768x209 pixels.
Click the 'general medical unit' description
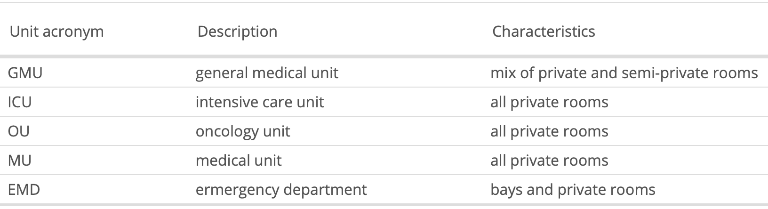coord(267,73)
